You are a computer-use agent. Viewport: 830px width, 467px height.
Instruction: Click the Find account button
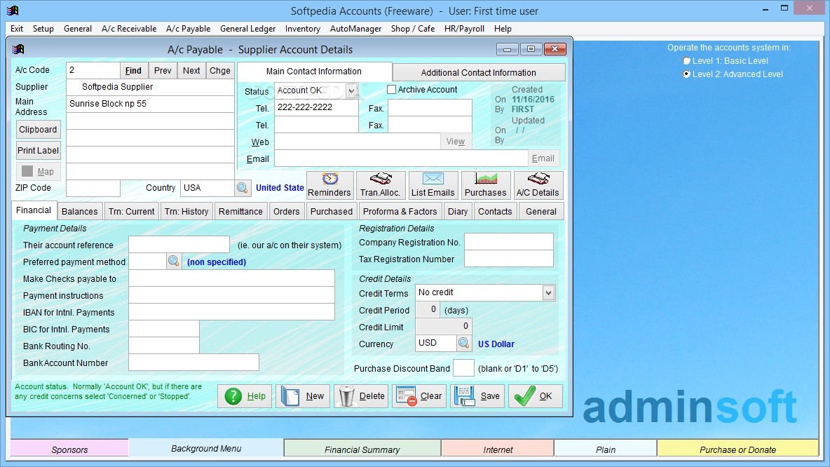(133, 70)
